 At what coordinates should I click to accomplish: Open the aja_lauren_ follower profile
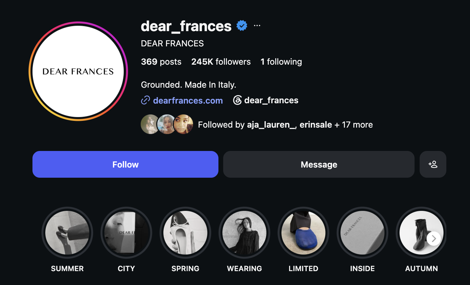coord(271,125)
